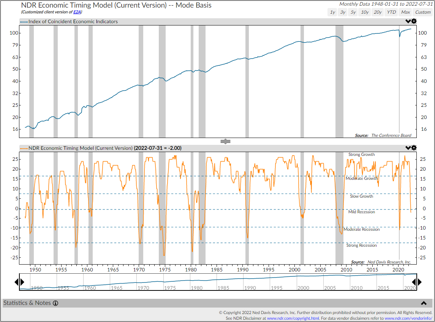This screenshot has height=322, width=435.
Task: Show the Max date range
Action: [x=405, y=12]
